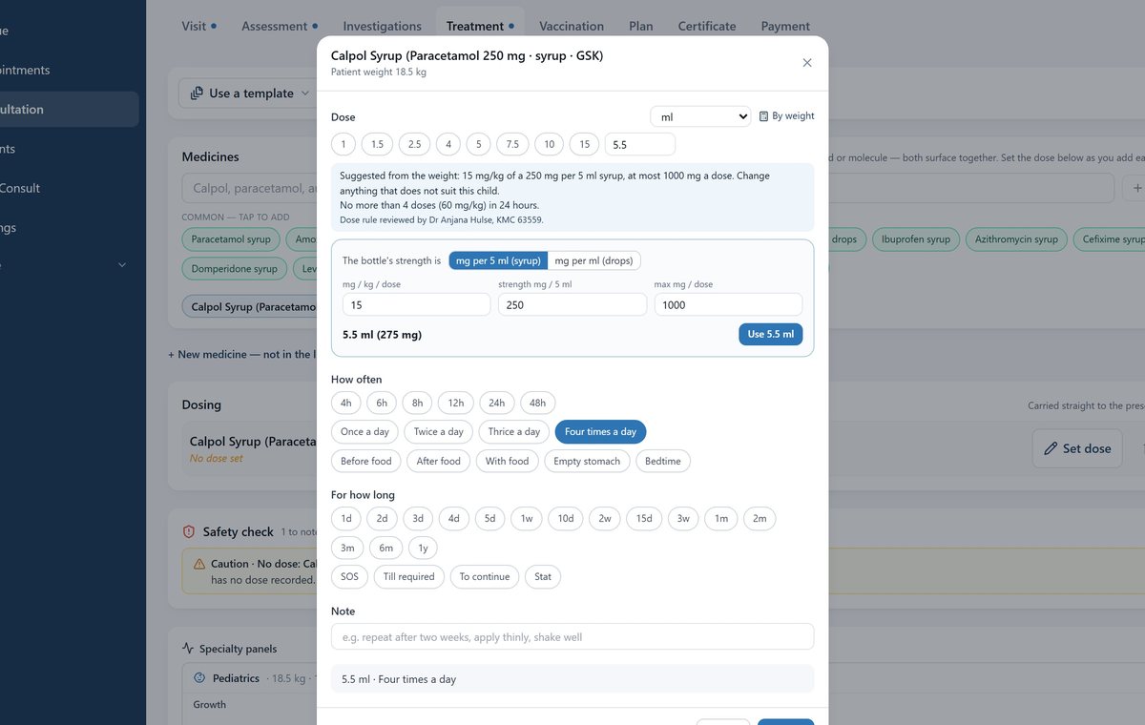Select Four times a day frequency
The image size is (1145, 725).
point(600,432)
